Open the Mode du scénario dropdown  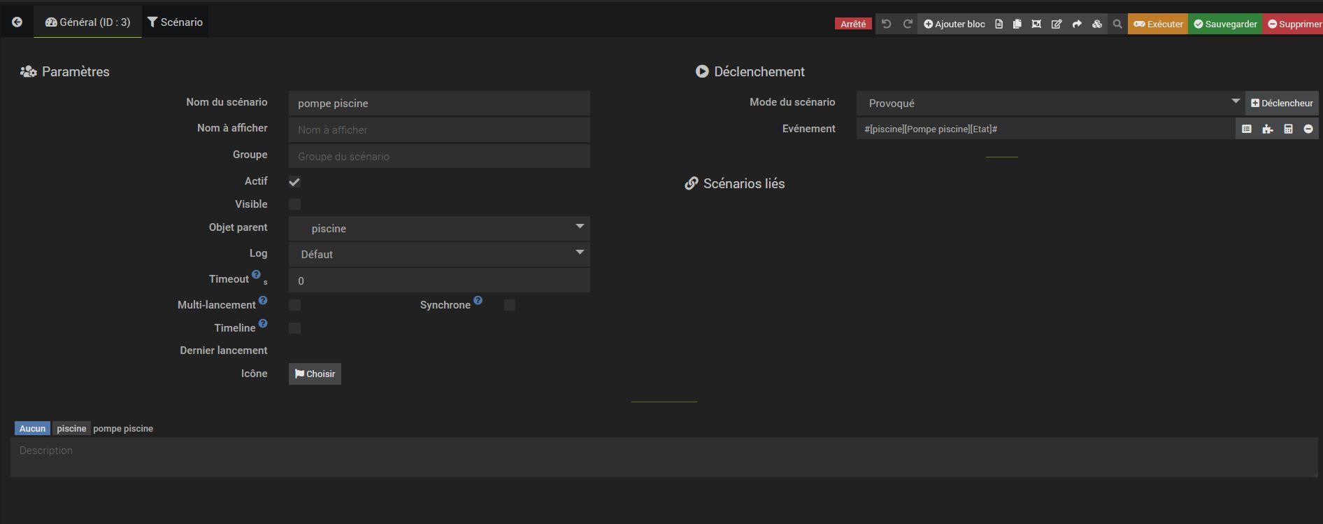(1049, 103)
